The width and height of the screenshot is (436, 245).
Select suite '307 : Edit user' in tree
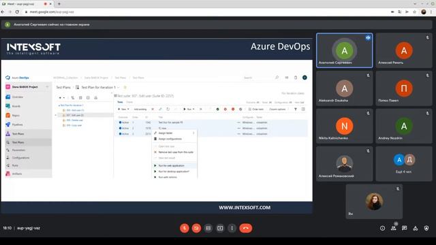point(75,115)
